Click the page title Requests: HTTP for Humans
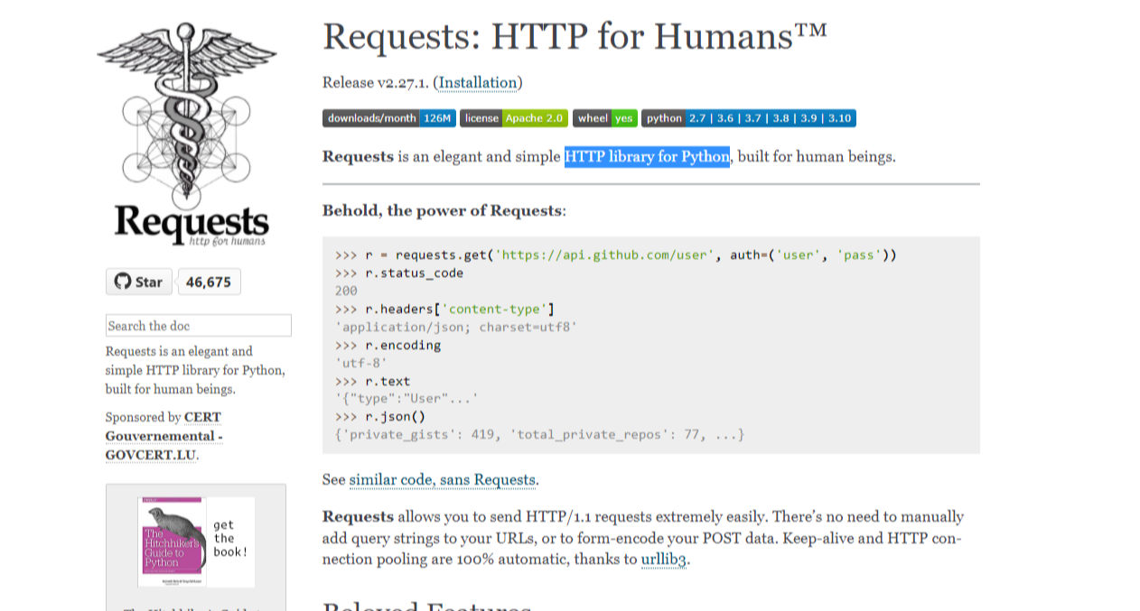Screen dimensions: 1140x611 575,36
